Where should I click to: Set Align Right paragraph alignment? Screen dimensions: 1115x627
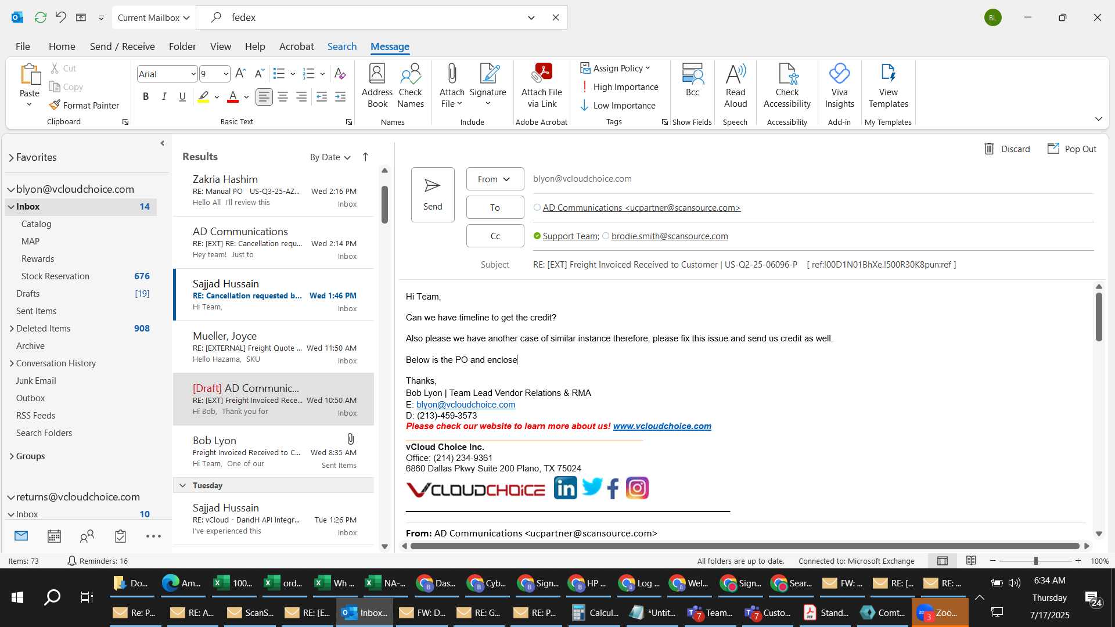301,96
